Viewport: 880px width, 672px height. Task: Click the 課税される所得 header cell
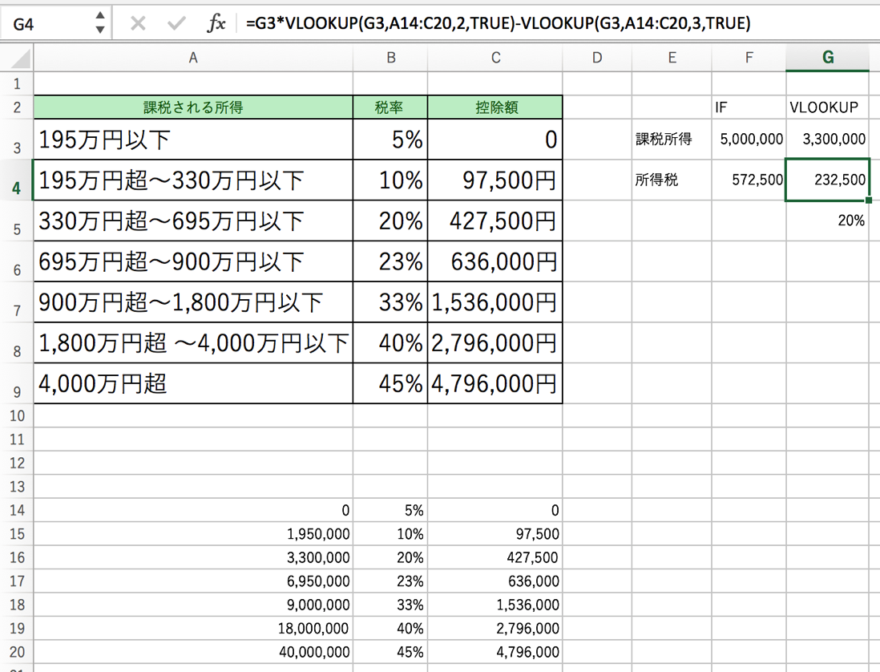coord(193,107)
